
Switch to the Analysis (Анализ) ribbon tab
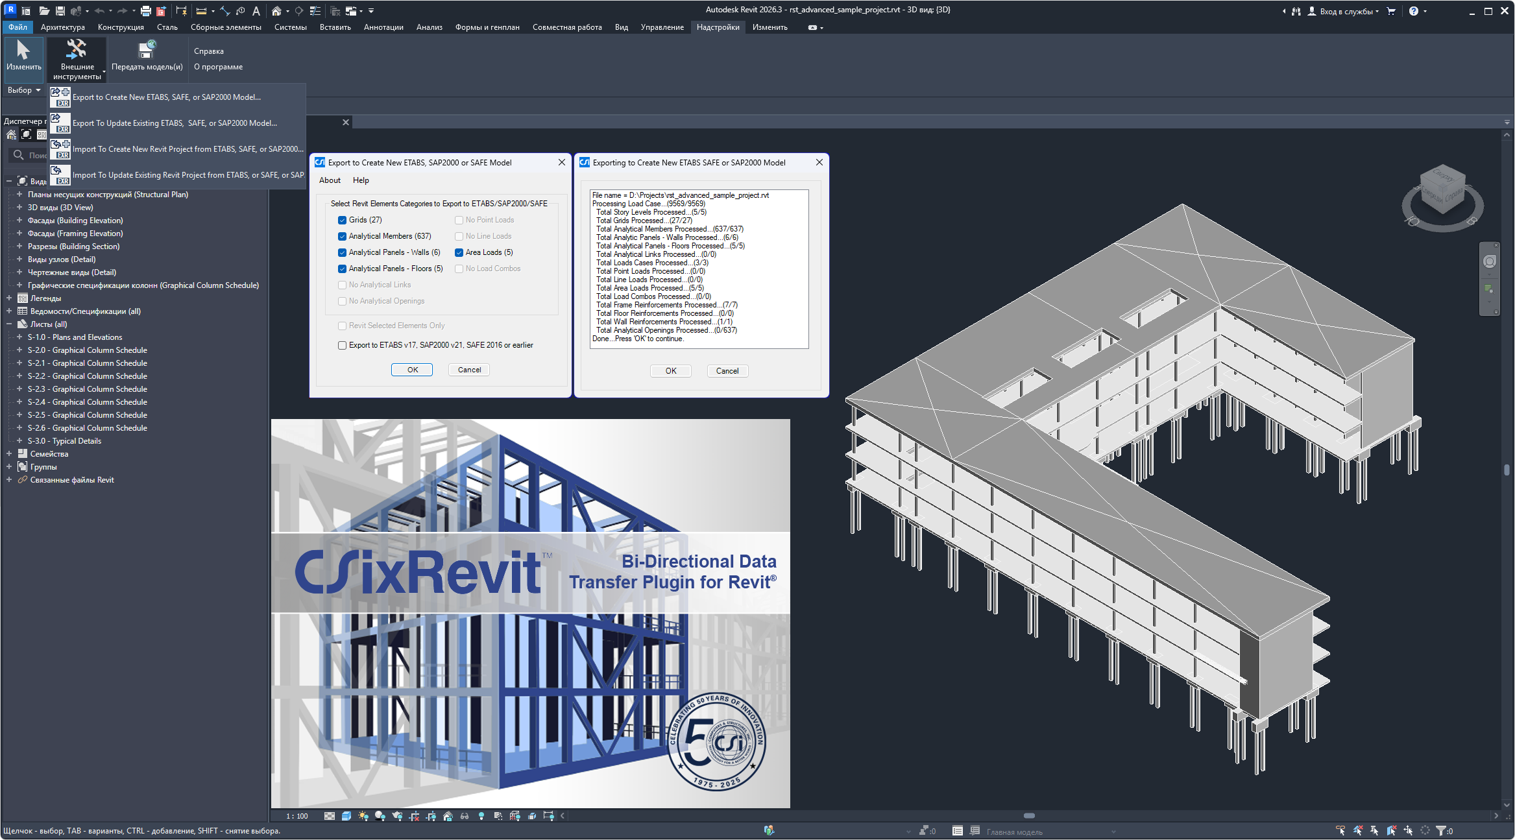[x=429, y=27]
